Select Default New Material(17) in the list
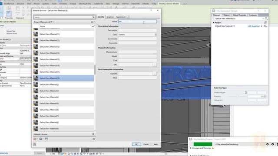Image resolution: width=278 pixels, height=156 pixels. (x=63, y=72)
